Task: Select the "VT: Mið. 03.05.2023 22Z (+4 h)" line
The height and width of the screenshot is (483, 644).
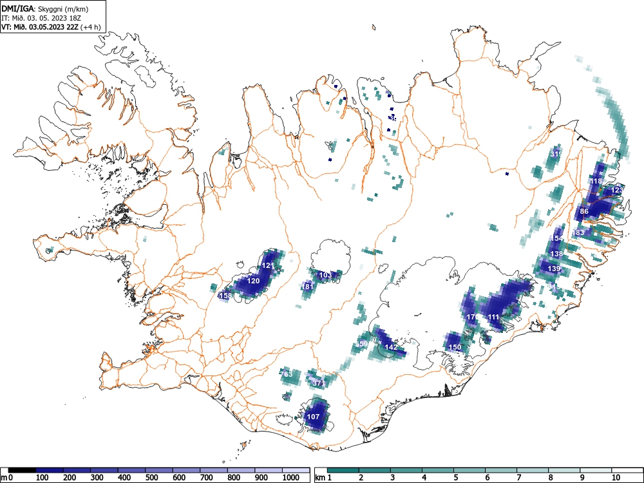Action: pyautogui.click(x=51, y=27)
